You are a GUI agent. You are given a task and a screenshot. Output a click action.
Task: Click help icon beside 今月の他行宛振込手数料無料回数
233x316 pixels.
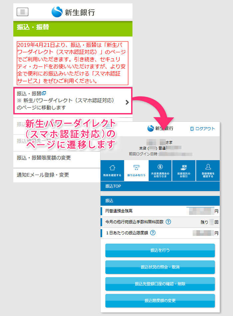tap(168, 222)
